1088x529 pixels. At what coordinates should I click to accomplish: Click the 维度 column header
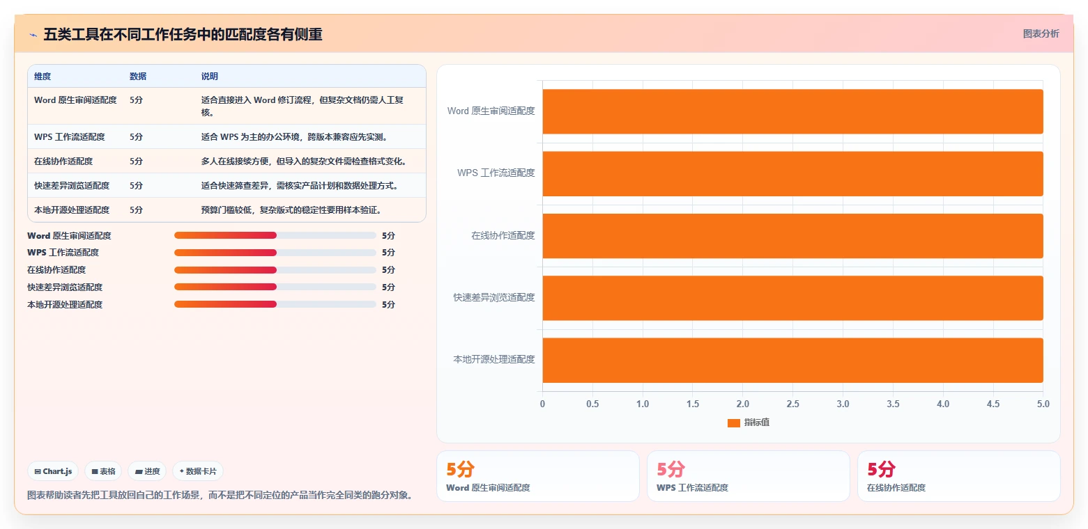[43, 77]
